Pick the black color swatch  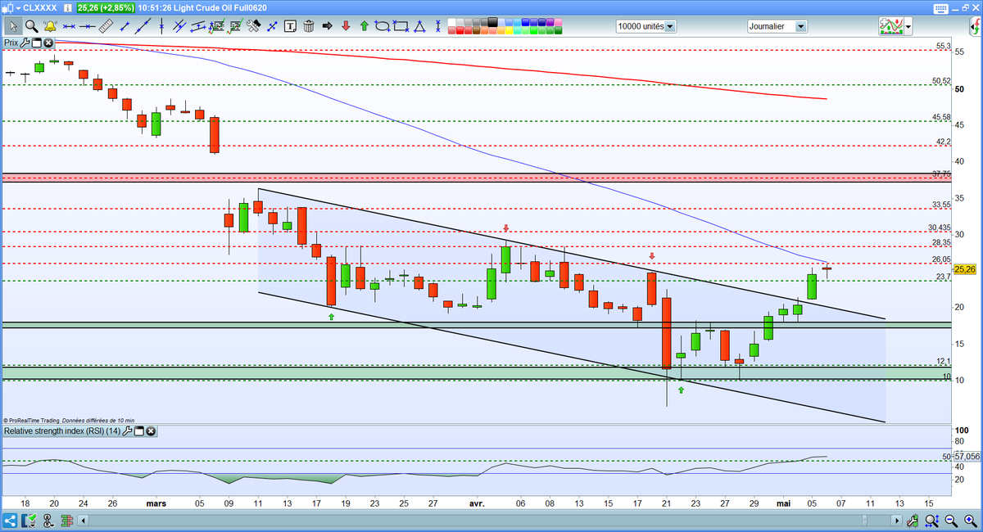[x=492, y=22]
